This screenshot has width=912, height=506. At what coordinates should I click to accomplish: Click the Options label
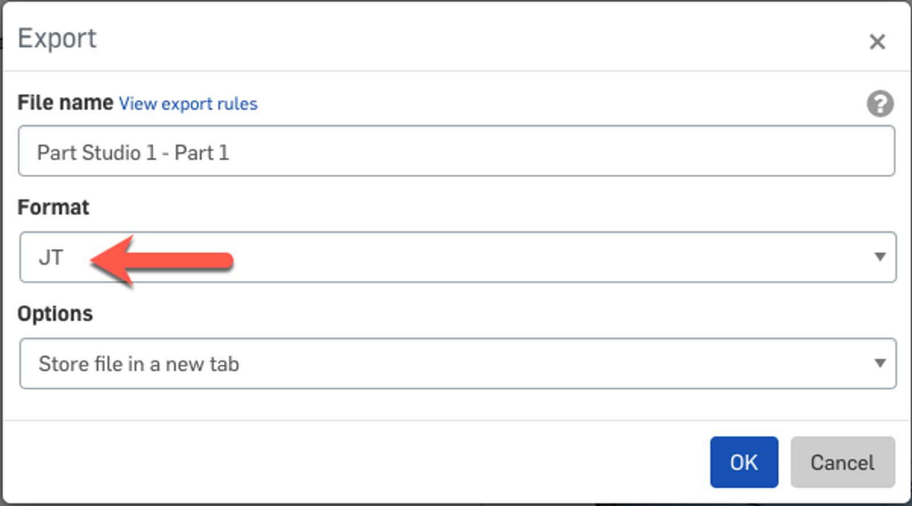55,314
